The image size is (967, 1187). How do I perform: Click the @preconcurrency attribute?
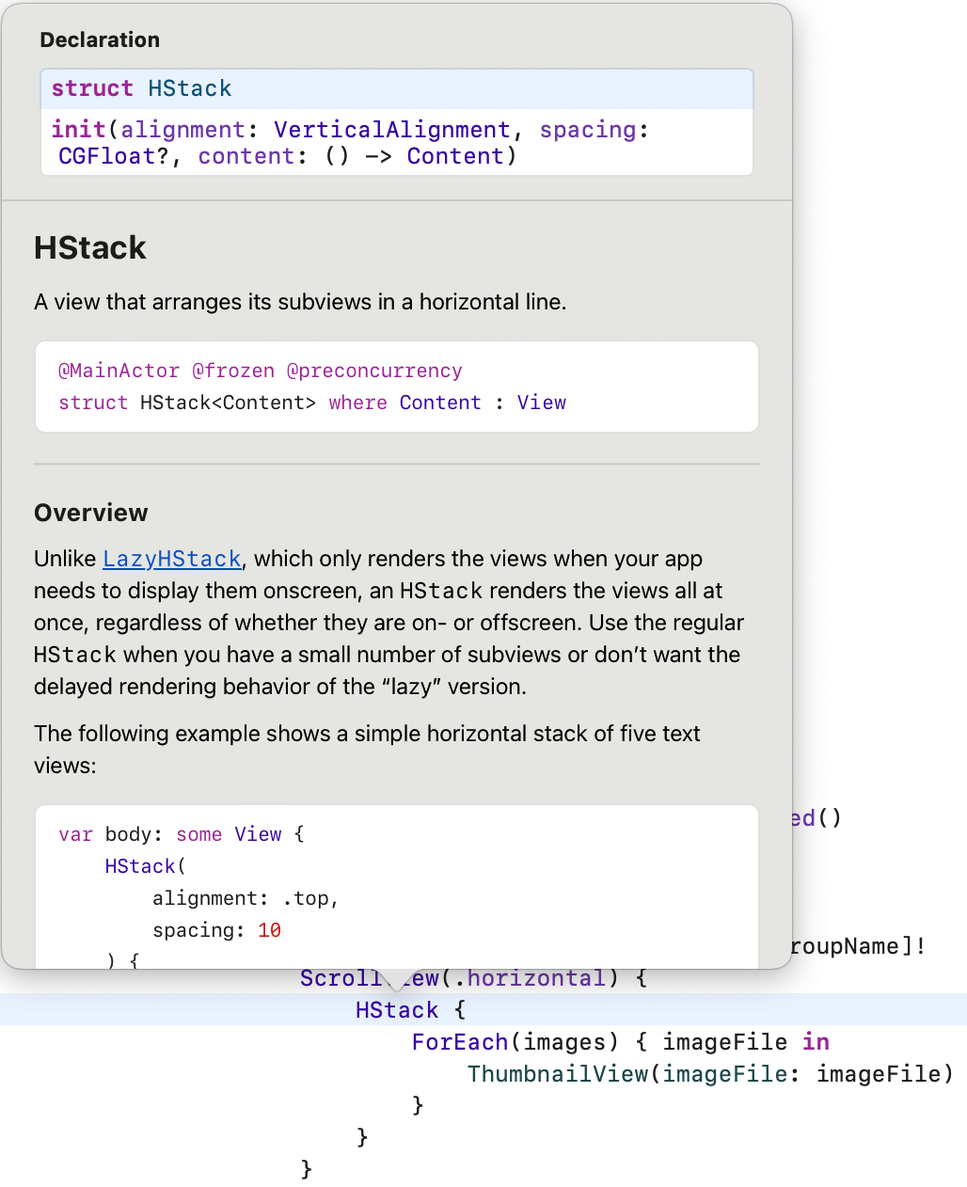pyautogui.click(x=373, y=371)
